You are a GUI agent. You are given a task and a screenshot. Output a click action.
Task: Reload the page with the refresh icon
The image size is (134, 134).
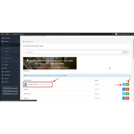pyautogui.click(x=8, y=34)
